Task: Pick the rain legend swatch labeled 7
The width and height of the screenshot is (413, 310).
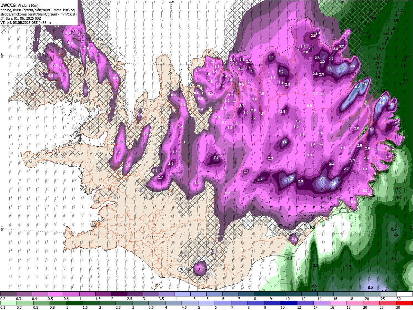Action: (239, 303)
